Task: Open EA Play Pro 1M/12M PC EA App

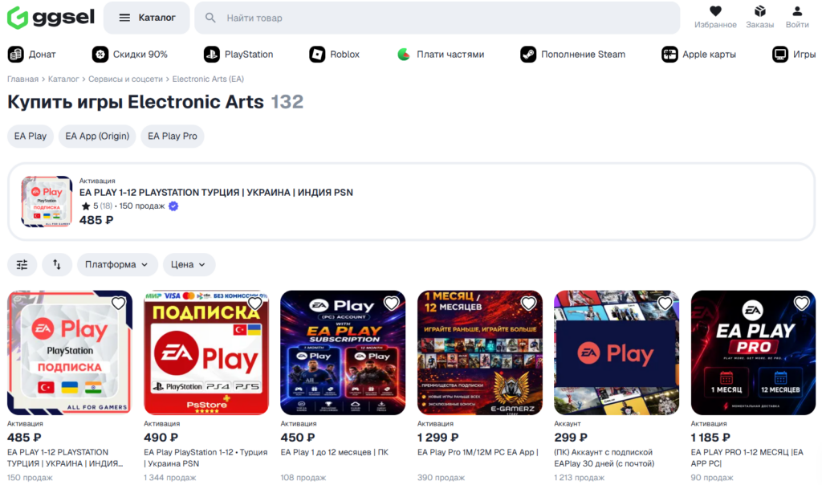Action: tap(478, 453)
